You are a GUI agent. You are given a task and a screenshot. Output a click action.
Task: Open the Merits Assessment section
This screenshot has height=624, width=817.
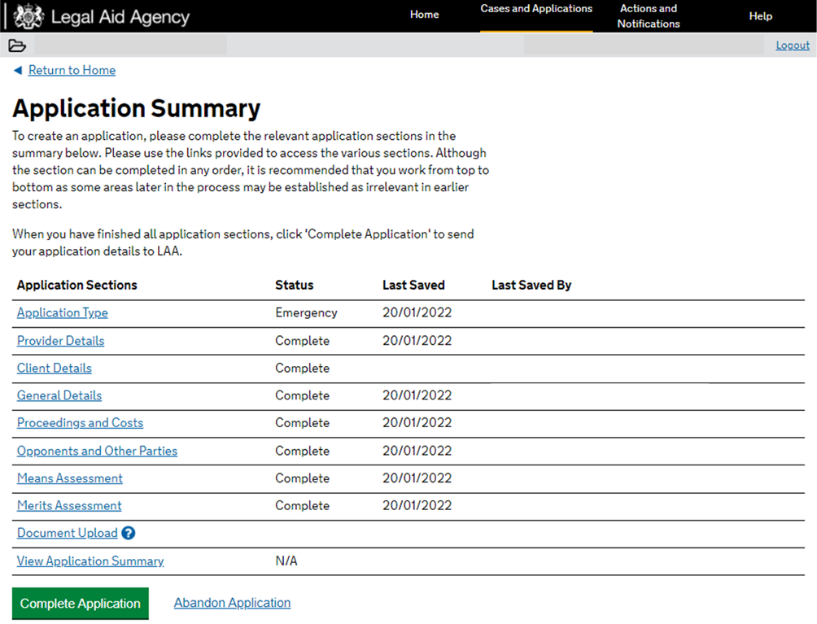(69, 506)
